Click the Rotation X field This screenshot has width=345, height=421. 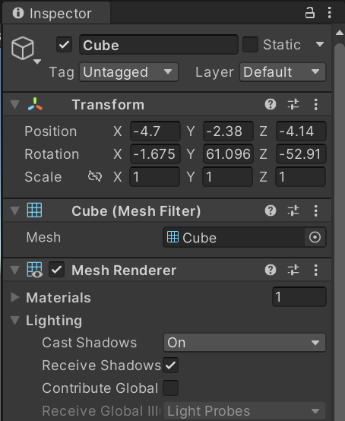[155, 154]
